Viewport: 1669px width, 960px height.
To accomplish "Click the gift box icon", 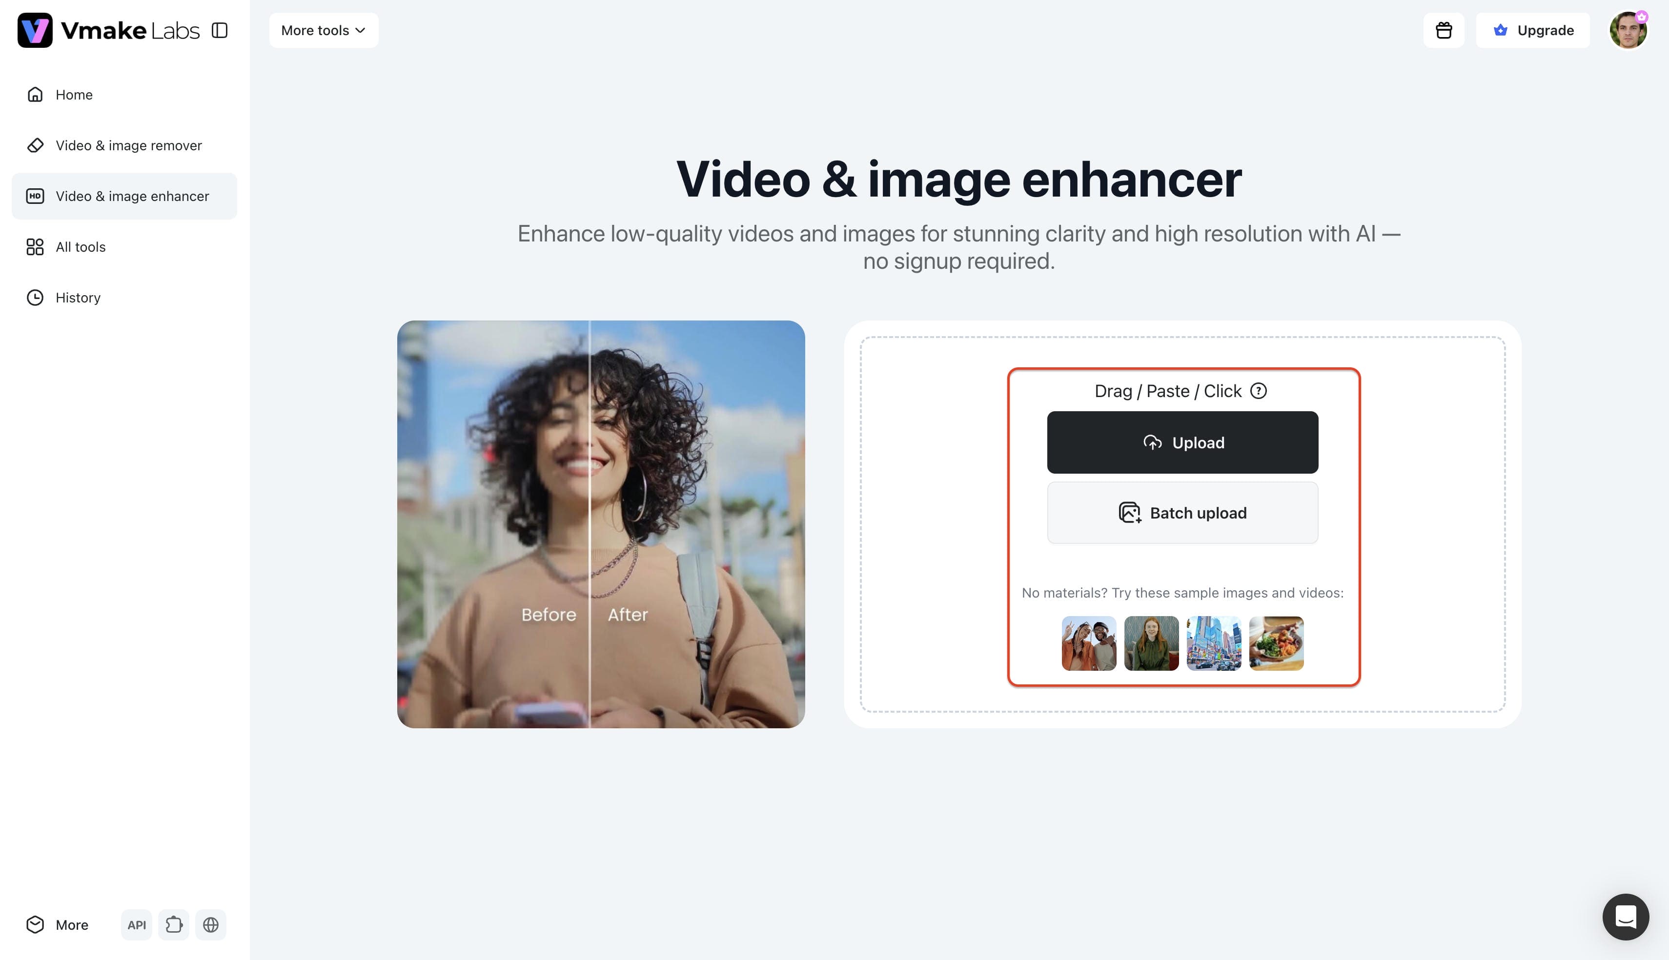I will [x=1444, y=30].
